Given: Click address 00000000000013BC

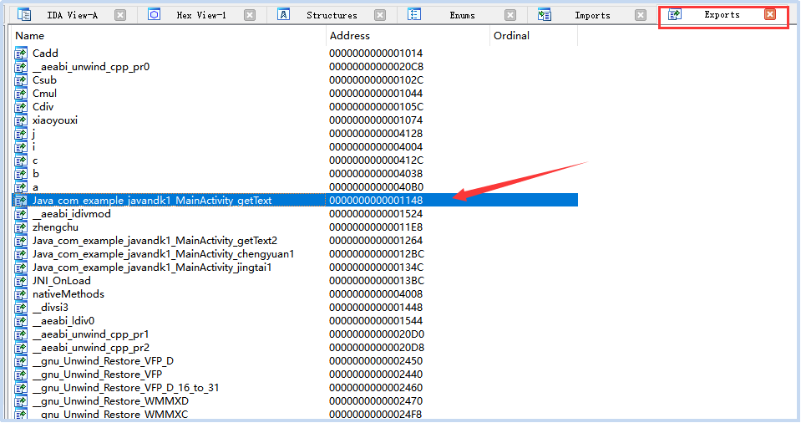Looking at the screenshot, I should pos(377,281).
